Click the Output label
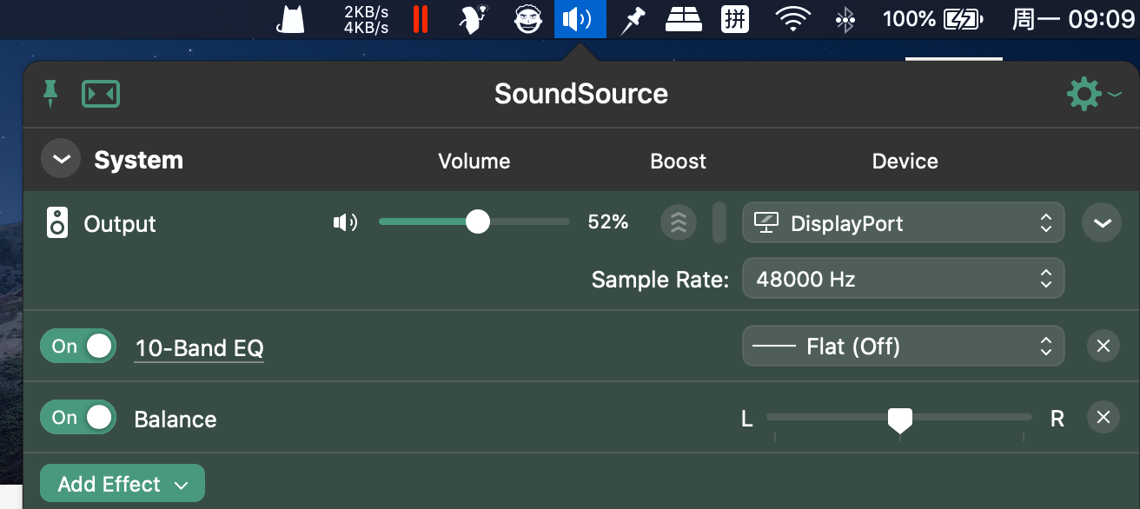Viewport: 1140px width, 509px height. (x=120, y=223)
